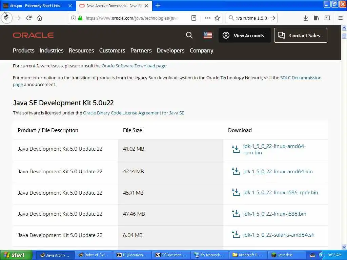Open the Firefox hamburger menu
Viewport: 347px width, 260px height.
click(x=341, y=18)
